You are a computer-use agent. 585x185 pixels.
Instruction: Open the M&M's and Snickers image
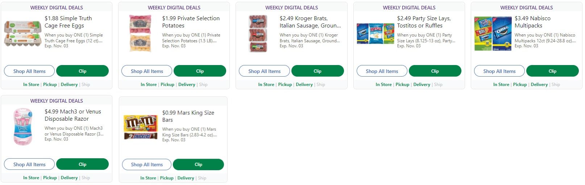point(141,127)
